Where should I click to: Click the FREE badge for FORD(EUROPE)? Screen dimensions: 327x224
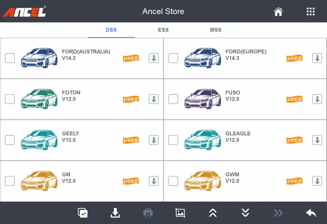click(295, 58)
